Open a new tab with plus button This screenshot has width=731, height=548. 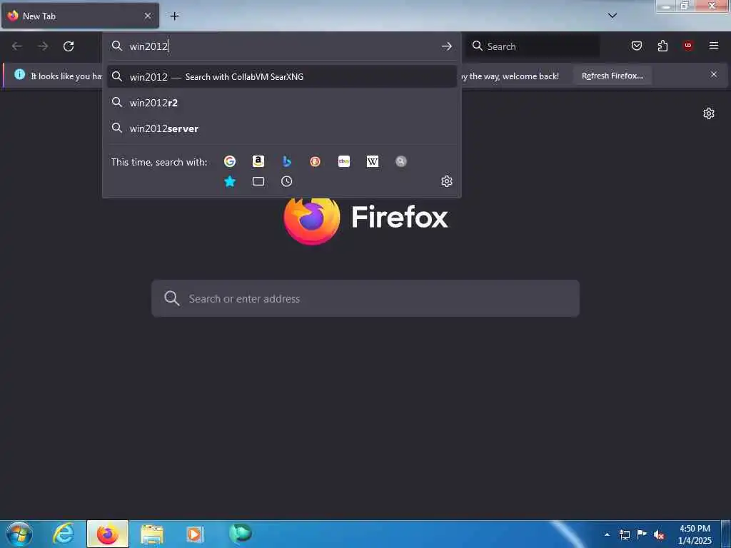pos(174,16)
